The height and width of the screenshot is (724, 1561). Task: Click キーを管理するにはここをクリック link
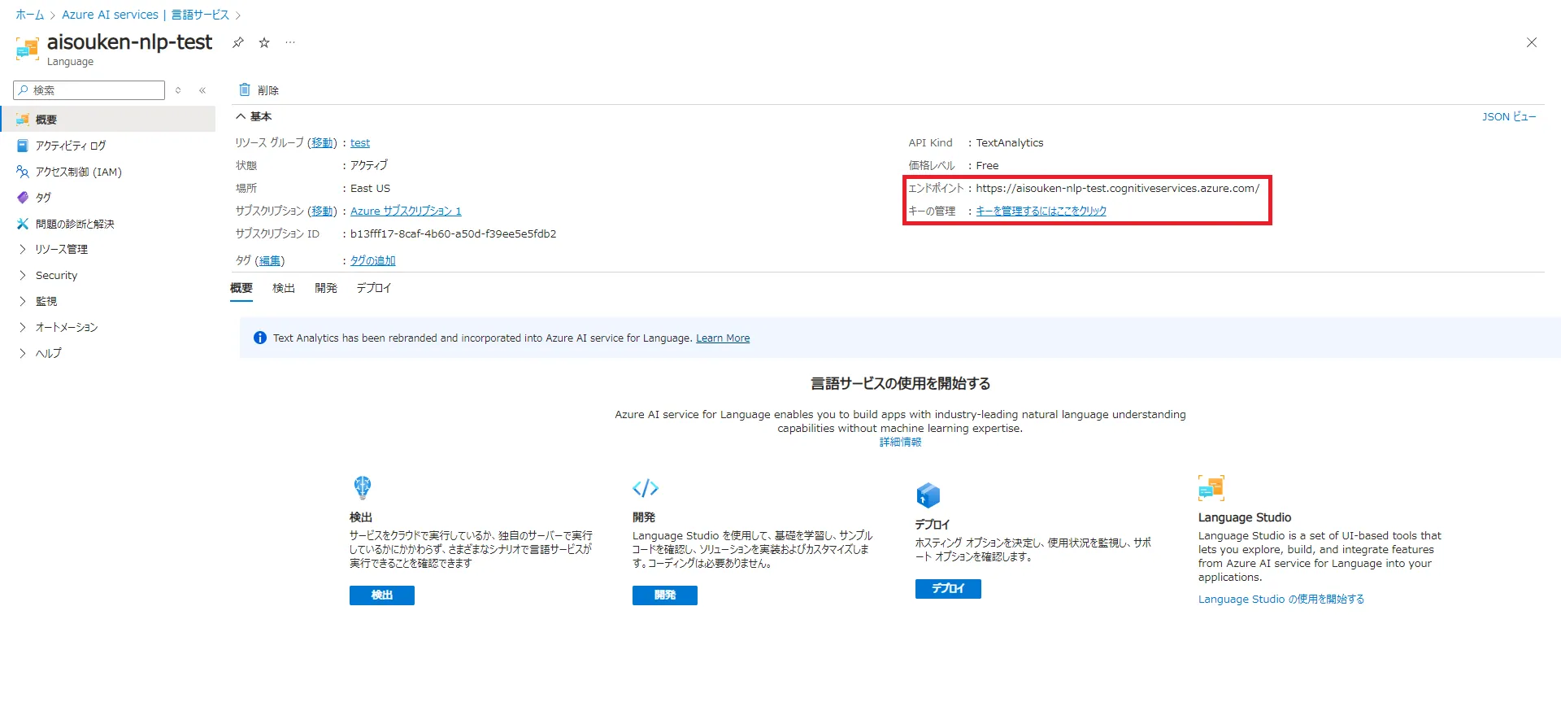[x=1041, y=211]
